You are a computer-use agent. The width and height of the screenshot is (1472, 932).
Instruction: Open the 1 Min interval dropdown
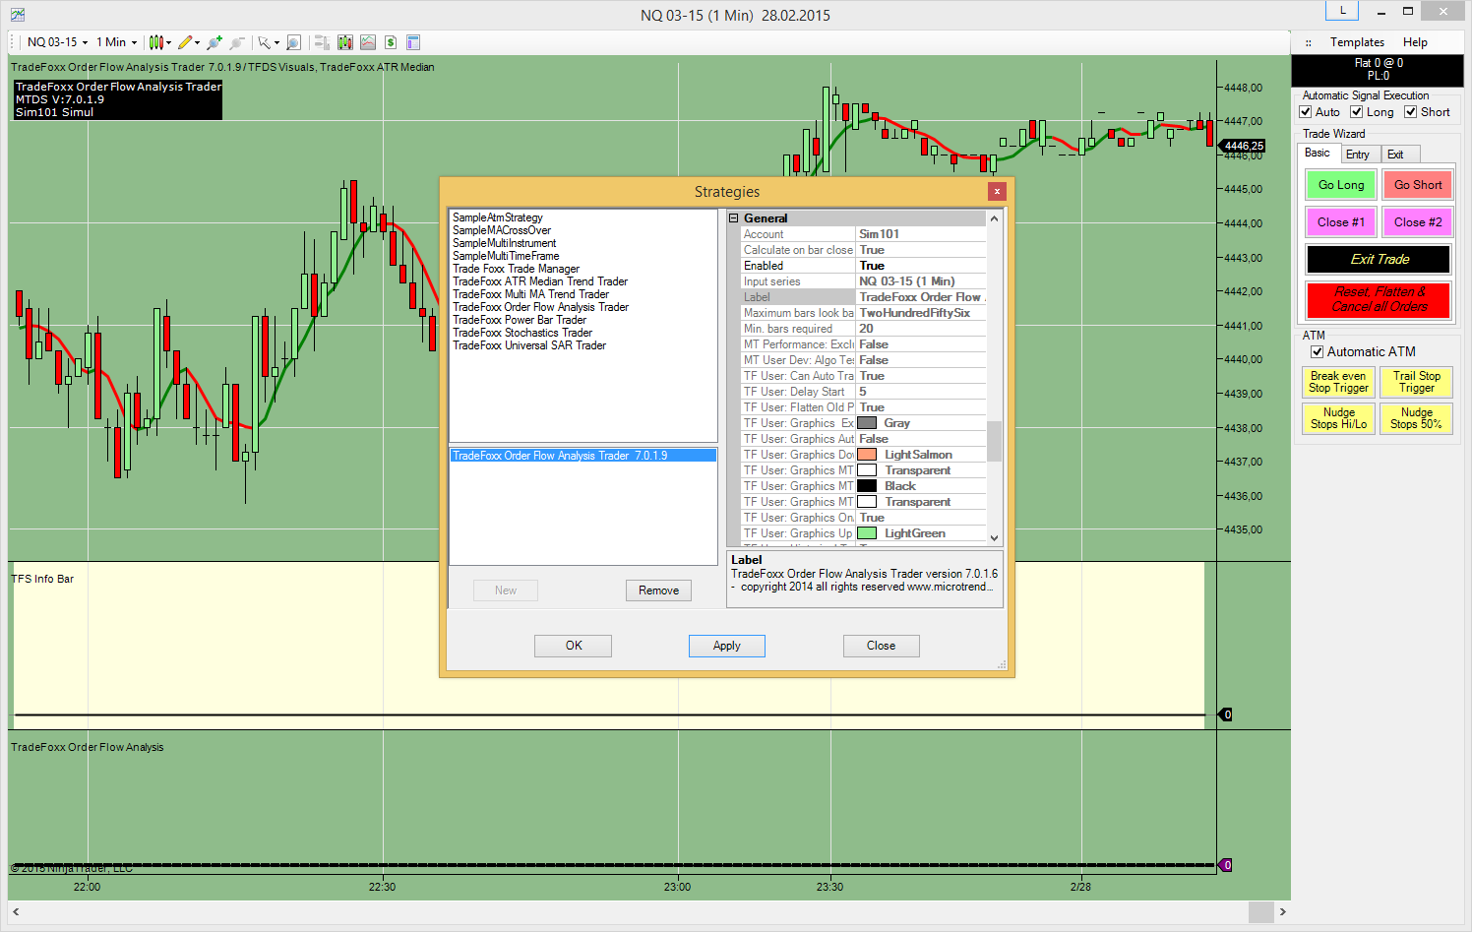coord(116,42)
